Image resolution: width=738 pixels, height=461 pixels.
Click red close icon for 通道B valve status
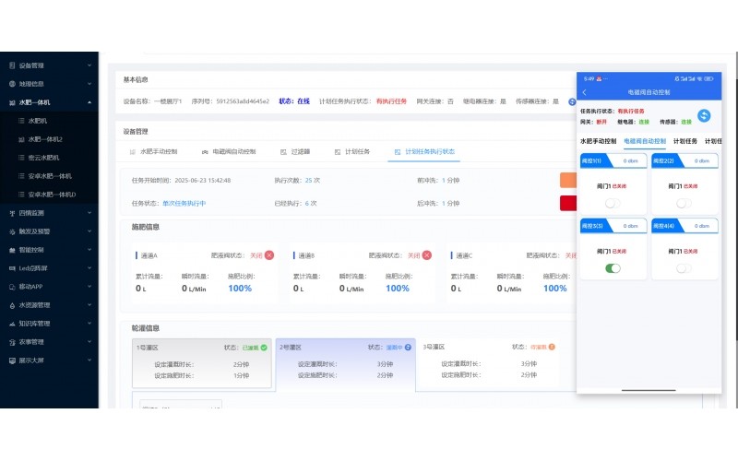[x=427, y=255]
